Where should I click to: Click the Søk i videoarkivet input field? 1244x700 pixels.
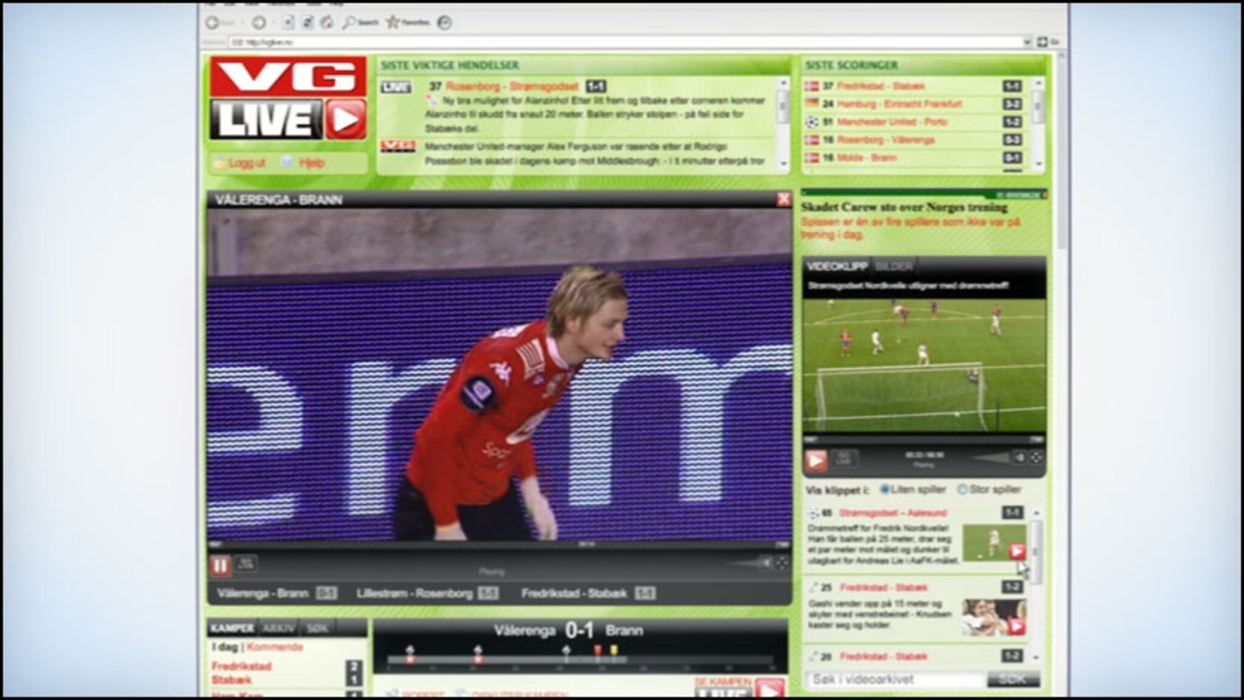tap(894, 679)
